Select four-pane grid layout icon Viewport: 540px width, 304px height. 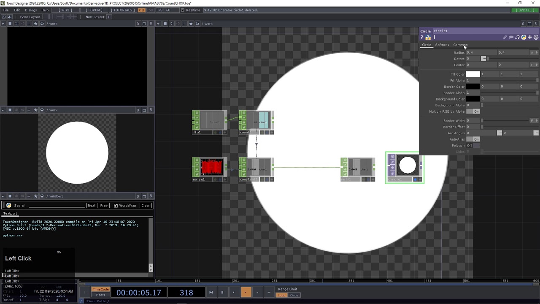coord(74,17)
